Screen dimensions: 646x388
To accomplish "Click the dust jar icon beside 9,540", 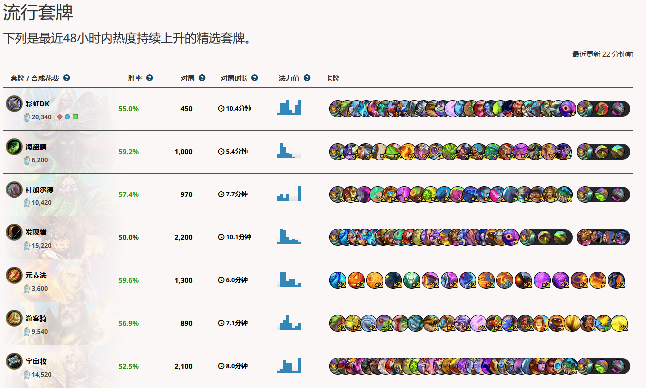I will (27, 331).
